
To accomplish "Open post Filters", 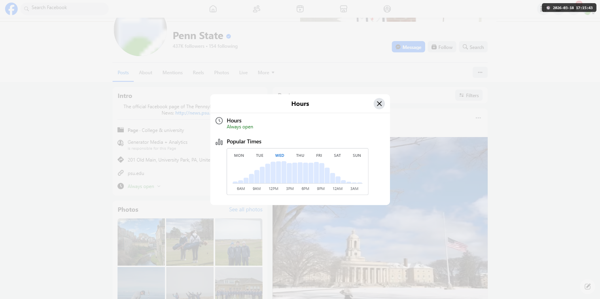I will click(x=469, y=95).
